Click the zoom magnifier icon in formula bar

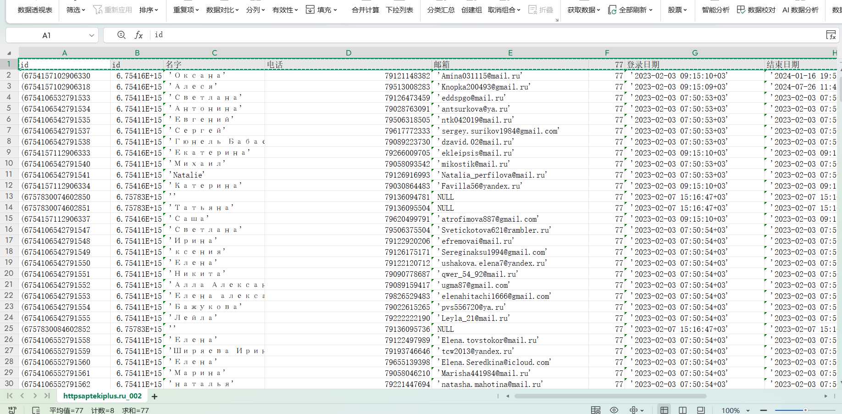point(122,35)
